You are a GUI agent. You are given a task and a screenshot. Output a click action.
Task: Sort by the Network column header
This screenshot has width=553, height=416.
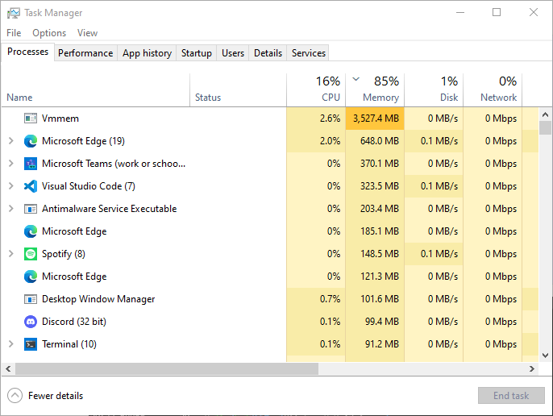click(493, 90)
